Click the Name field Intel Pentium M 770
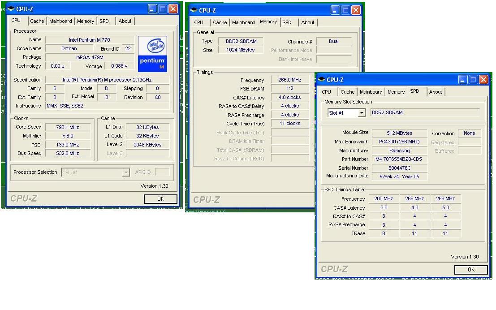The image size is (496, 310). click(90, 40)
